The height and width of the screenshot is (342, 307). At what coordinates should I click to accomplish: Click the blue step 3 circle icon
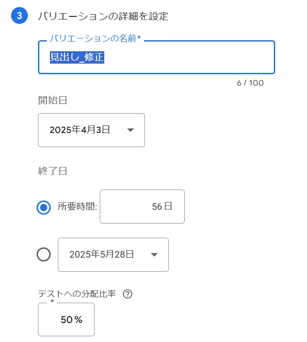pos(19,16)
